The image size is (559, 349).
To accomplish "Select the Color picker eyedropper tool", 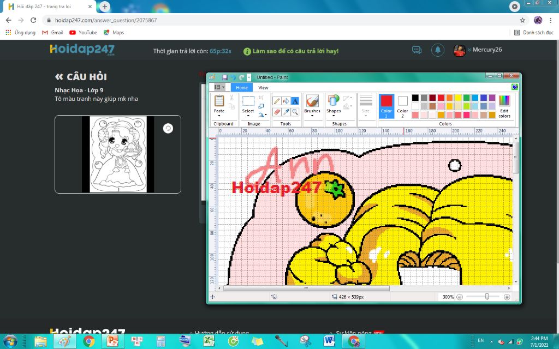I will coord(286,112).
